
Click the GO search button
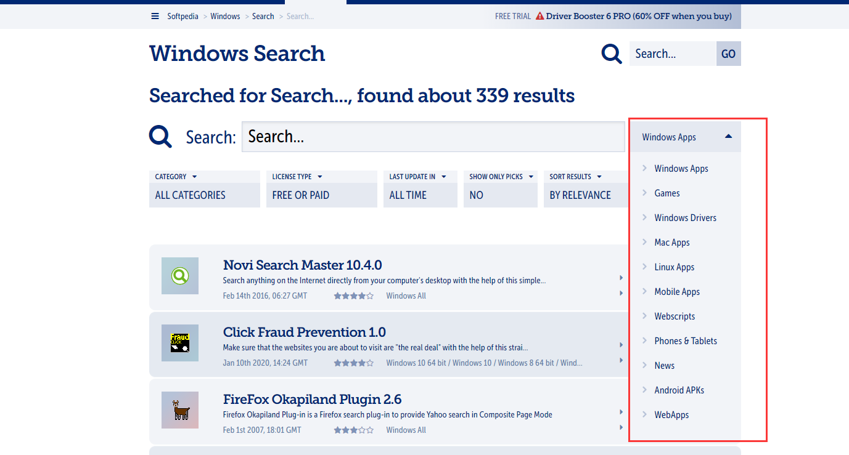tap(728, 54)
